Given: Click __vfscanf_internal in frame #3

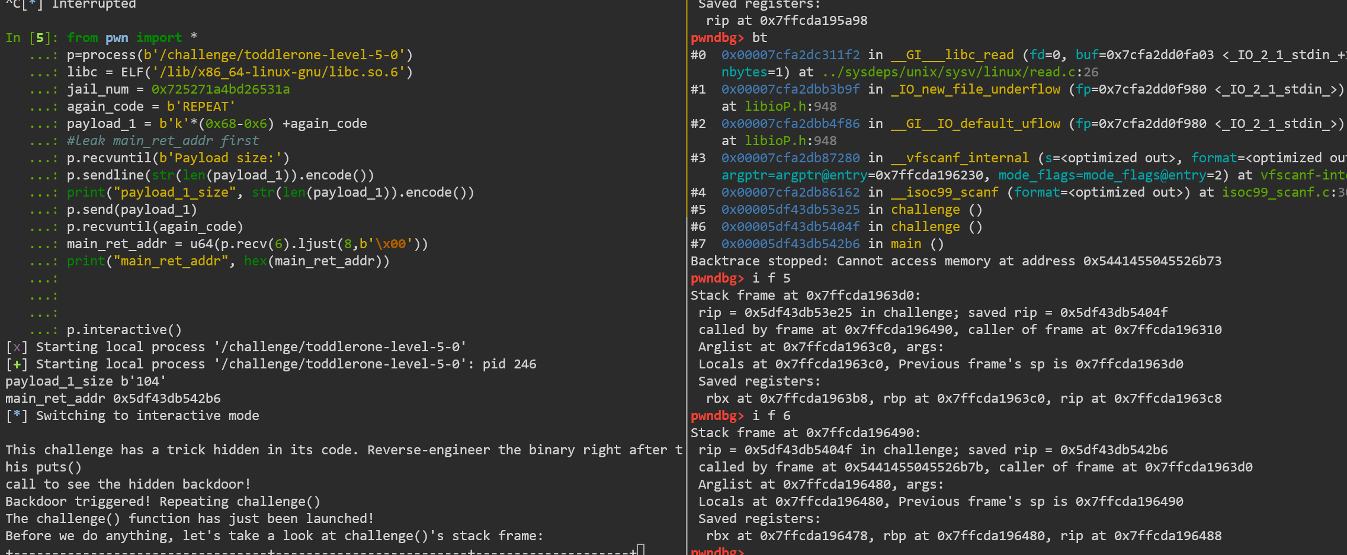Looking at the screenshot, I should click(960, 158).
